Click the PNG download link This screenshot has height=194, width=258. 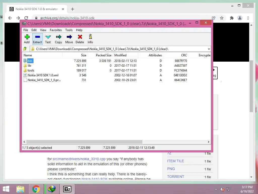[171, 169]
